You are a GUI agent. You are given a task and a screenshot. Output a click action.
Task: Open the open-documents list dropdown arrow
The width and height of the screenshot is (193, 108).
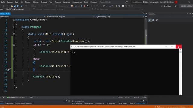point(144,14)
